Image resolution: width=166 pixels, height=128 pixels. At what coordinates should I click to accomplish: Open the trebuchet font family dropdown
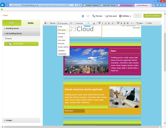tap(81, 23)
